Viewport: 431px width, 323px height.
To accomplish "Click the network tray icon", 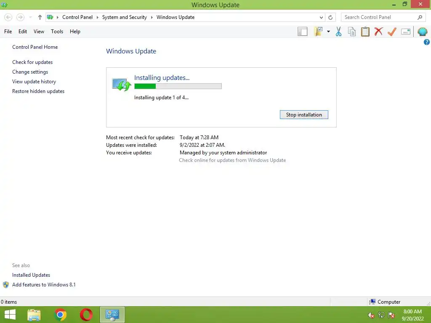I will 381,315.
